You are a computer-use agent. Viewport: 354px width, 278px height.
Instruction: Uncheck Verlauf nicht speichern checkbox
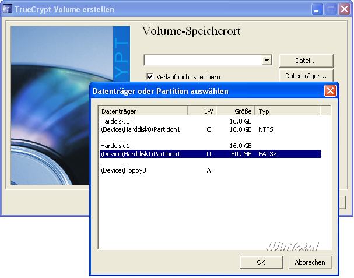(x=150, y=76)
